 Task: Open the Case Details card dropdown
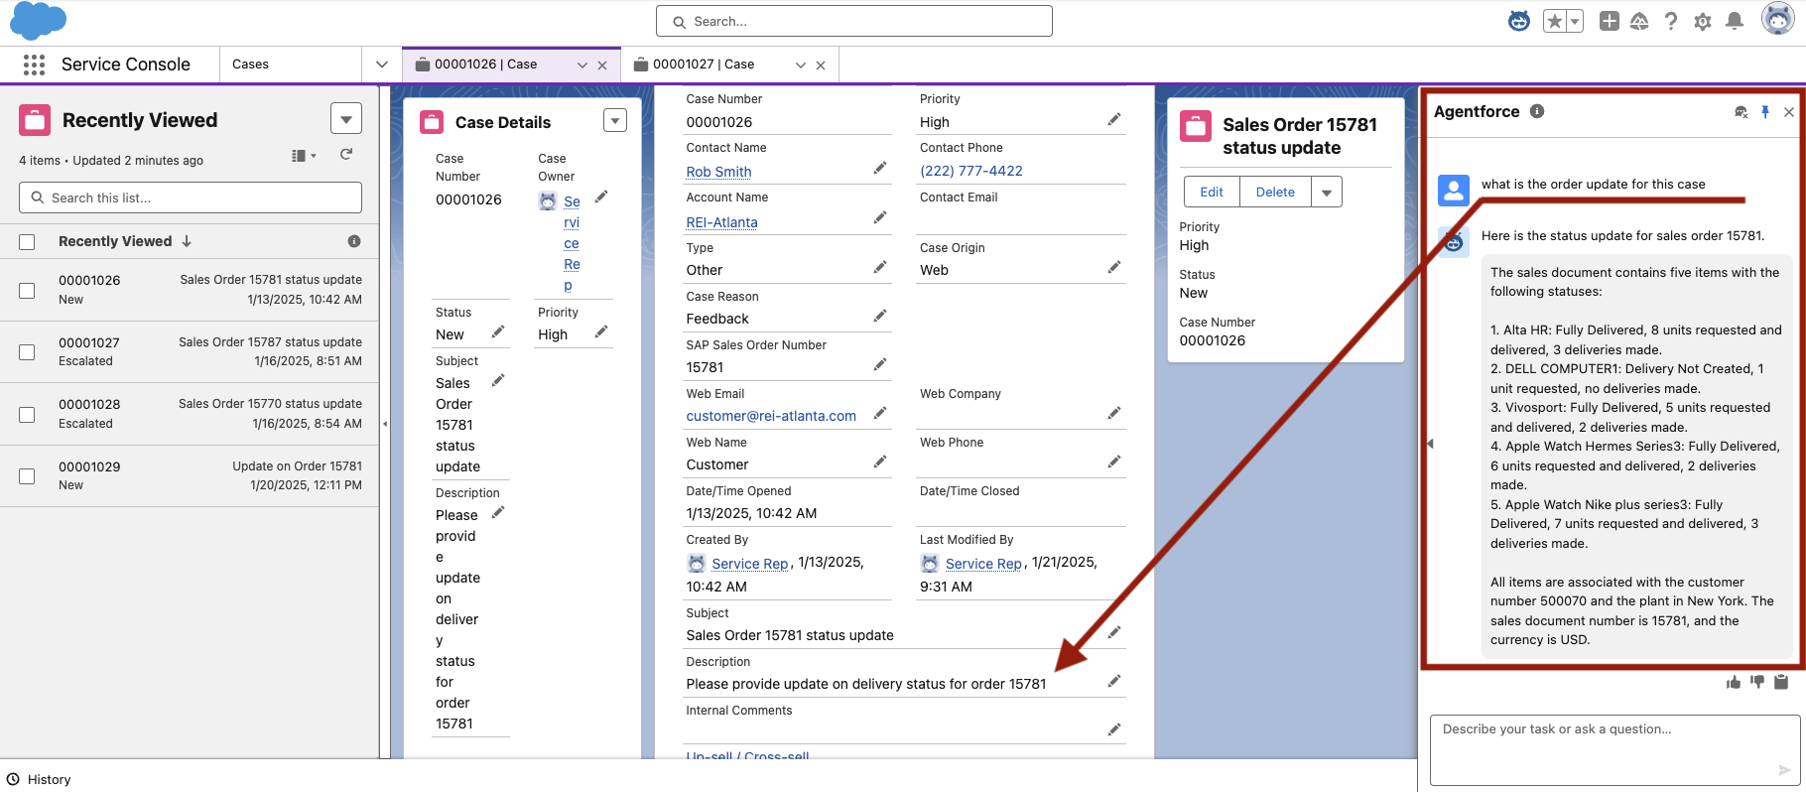pos(615,120)
